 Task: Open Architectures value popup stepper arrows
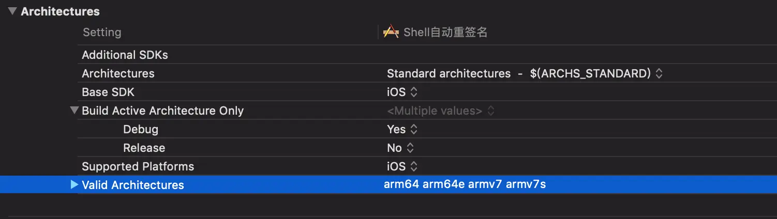(x=659, y=73)
